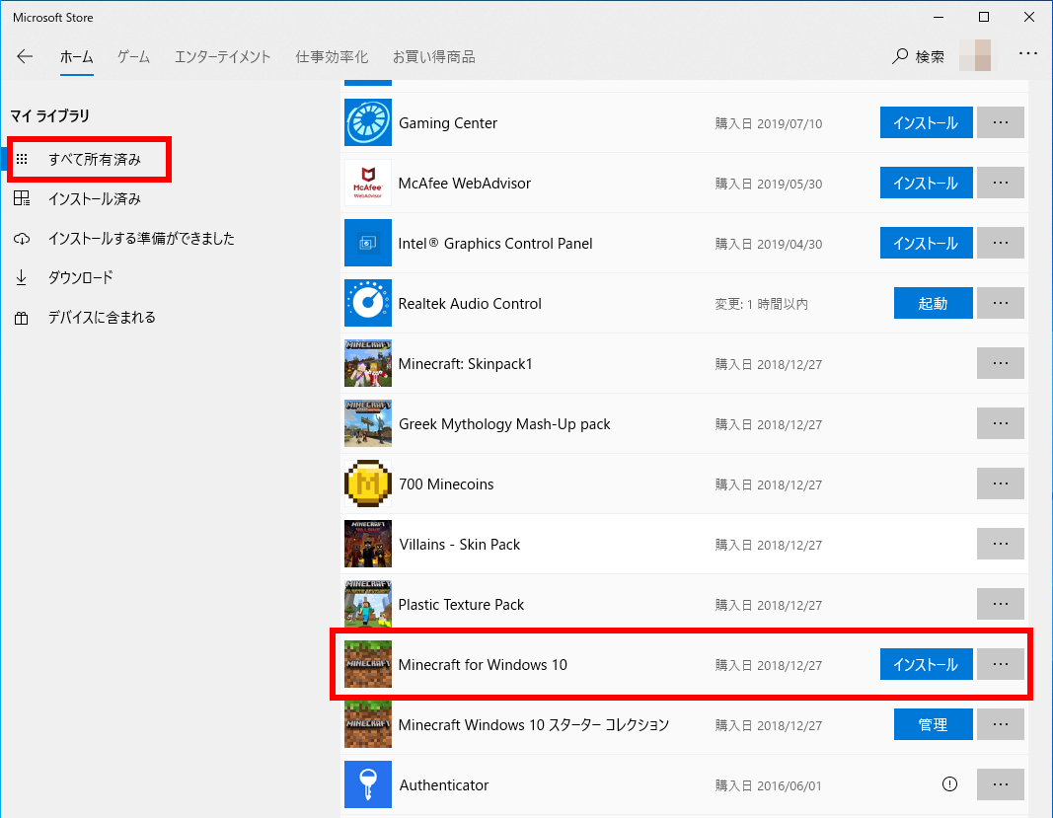Open more options for Plastic Texture Pack
Viewport: 1053px width, 818px height.
click(x=1000, y=604)
